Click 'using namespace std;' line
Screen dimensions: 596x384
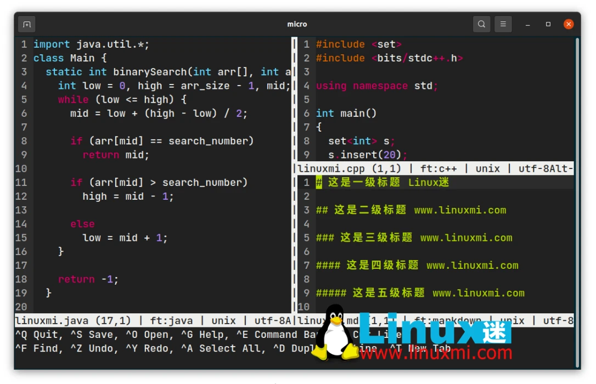[377, 86]
